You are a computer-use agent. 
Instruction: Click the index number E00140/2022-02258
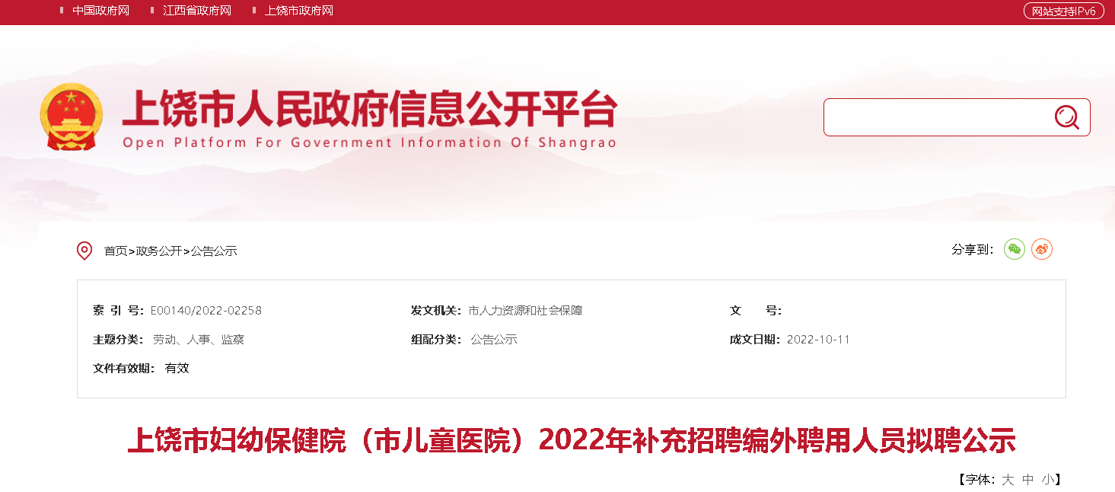click(x=206, y=311)
